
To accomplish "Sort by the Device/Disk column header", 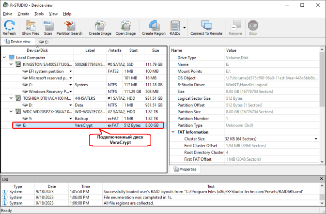I will pos(37,50).
